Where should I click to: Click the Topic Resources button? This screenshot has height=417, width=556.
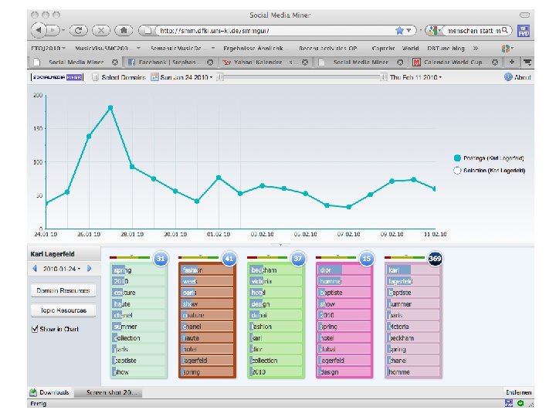click(63, 310)
